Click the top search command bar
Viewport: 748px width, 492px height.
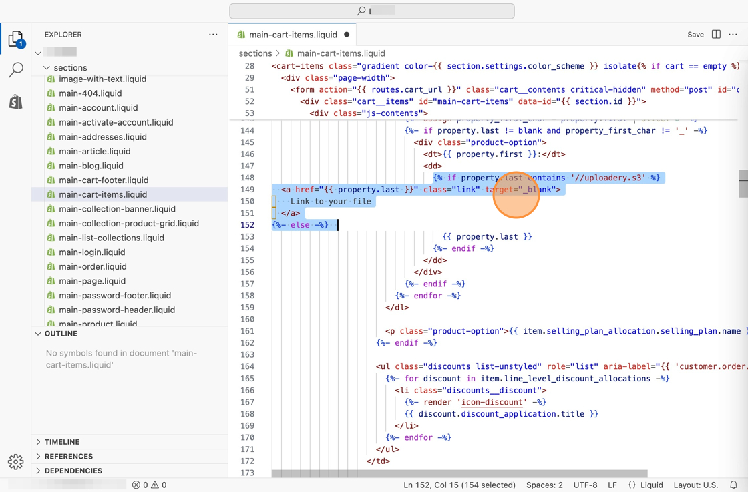pyautogui.click(x=372, y=11)
